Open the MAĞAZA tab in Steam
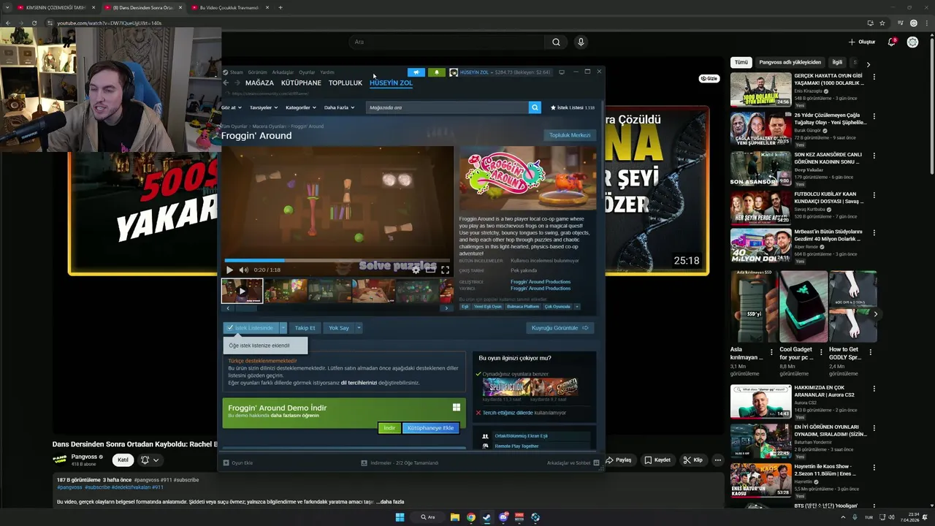Image resolution: width=935 pixels, height=526 pixels. 259,83
